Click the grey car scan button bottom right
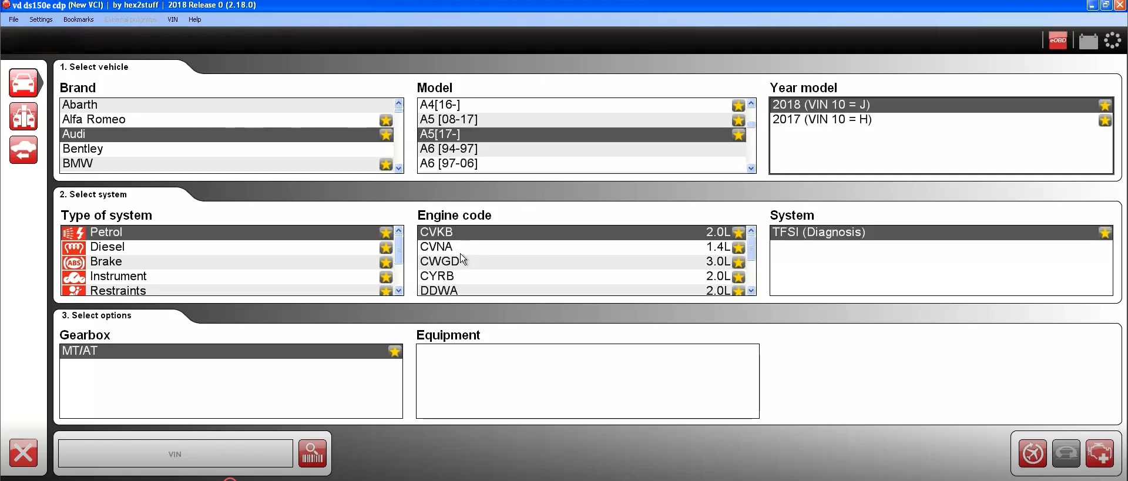This screenshot has height=481, width=1128. [1066, 453]
